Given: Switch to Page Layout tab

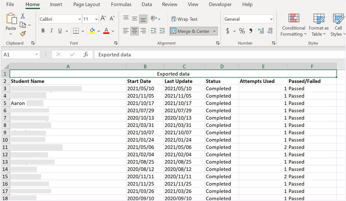Looking at the screenshot, I should (x=87, y=4).
